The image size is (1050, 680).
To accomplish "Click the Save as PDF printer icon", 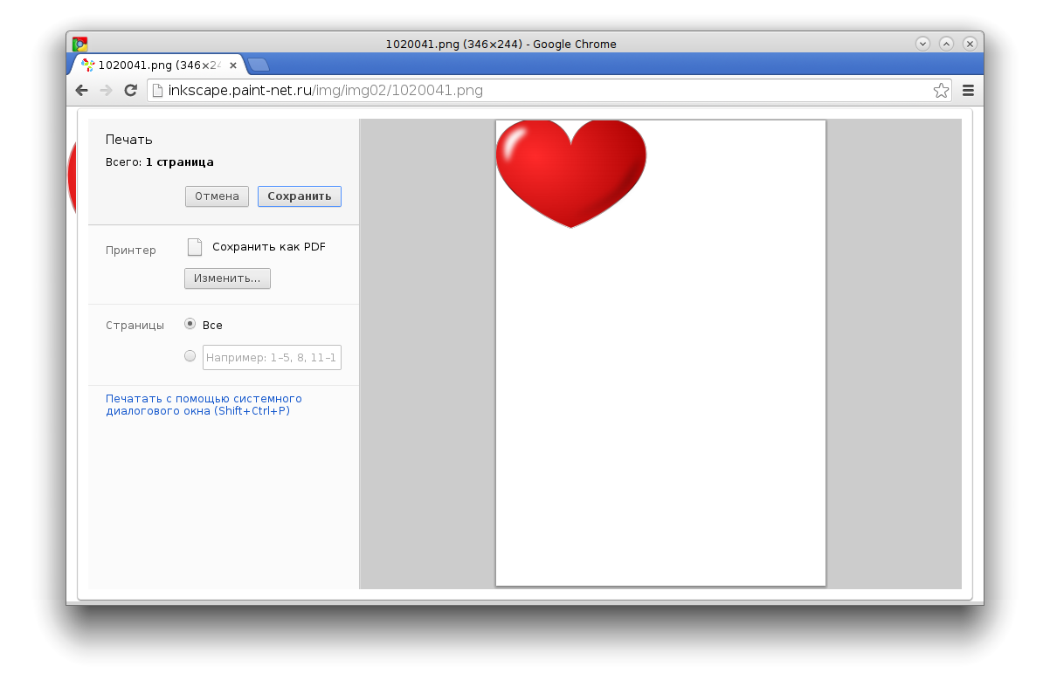I will point(194,246).
